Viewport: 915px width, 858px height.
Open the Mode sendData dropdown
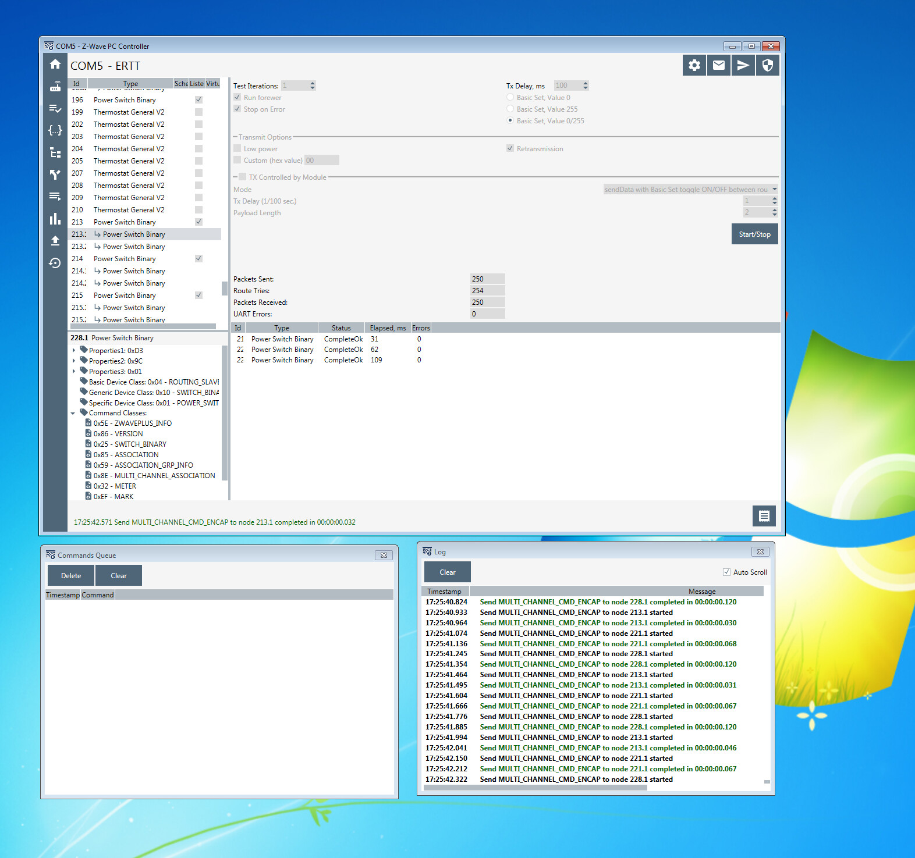(690, 190)
